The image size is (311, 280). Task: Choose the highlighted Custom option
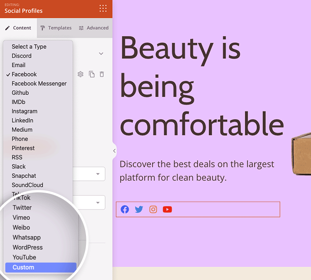41,267
